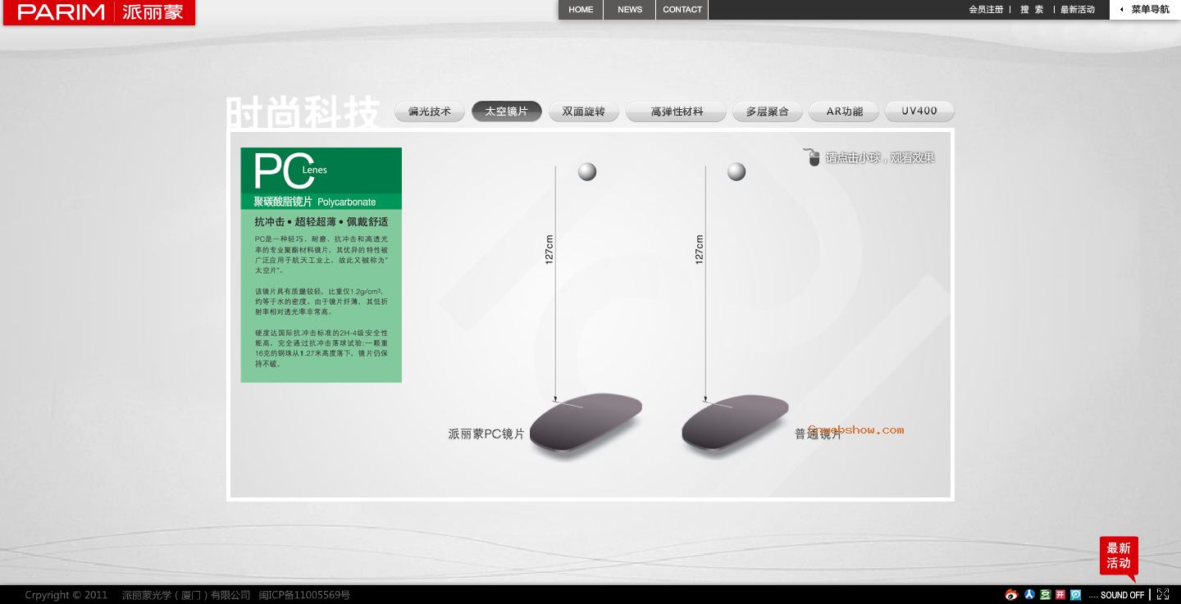Click the PC Lenes green title

coord(290,170)
